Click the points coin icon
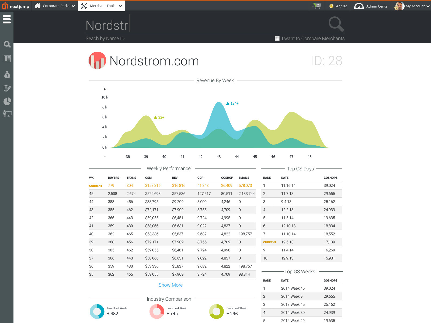431x323 pixels. (x=331, y=6)
